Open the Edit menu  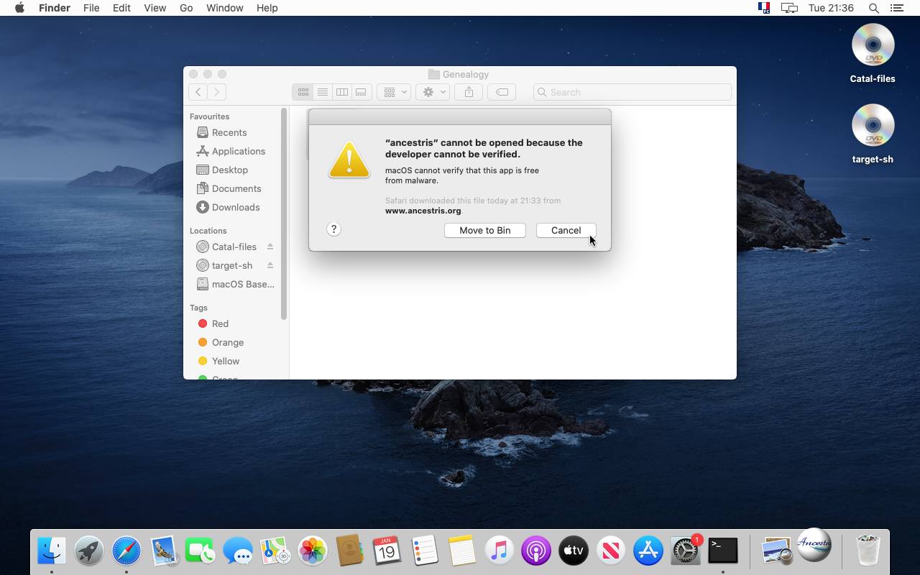pyautogui.click(x=121, y=8)
